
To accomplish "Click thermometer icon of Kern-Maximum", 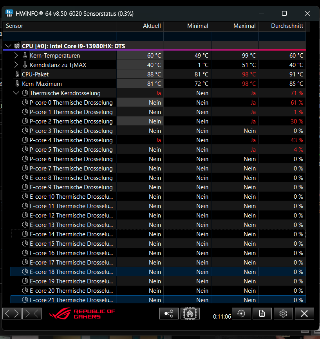I will click(x=17, y=83).
